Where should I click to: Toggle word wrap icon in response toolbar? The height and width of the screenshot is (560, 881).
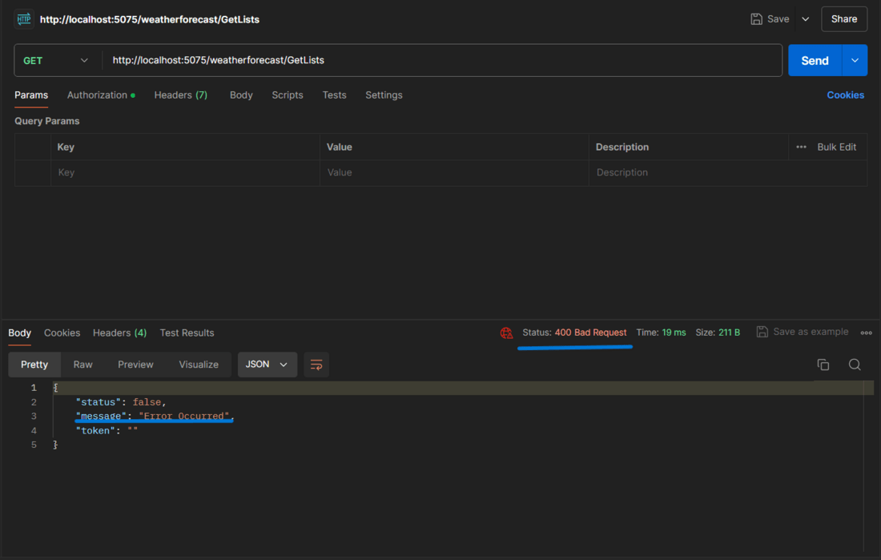pos(316,365)
